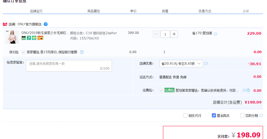Click the 7-day return badge icon
Screen dimensions: 267x139
pyautogui.click(x=29, y=38)
